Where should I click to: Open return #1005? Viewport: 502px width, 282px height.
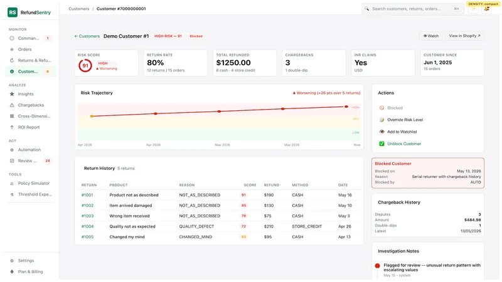87,238
